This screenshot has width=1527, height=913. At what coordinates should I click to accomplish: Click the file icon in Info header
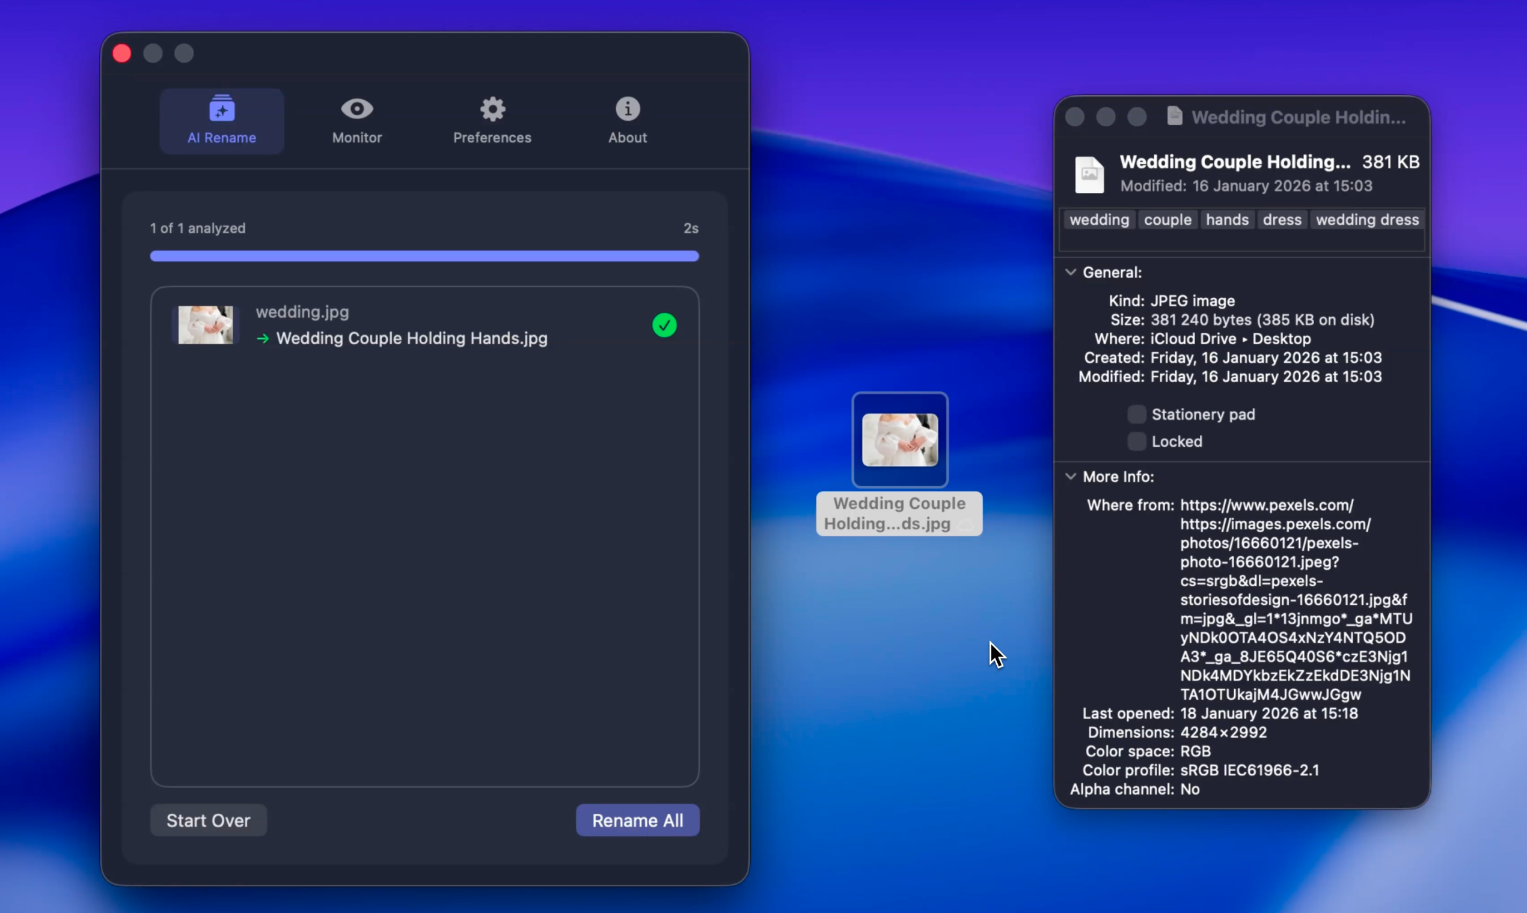[x=1089, y=175]
